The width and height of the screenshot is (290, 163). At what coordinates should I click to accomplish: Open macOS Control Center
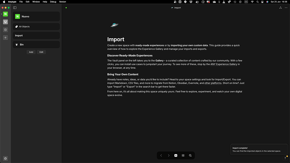262,2
